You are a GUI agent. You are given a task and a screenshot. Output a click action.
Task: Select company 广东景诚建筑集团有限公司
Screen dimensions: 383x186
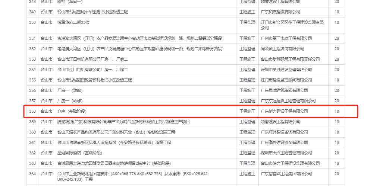coord(284,90)
